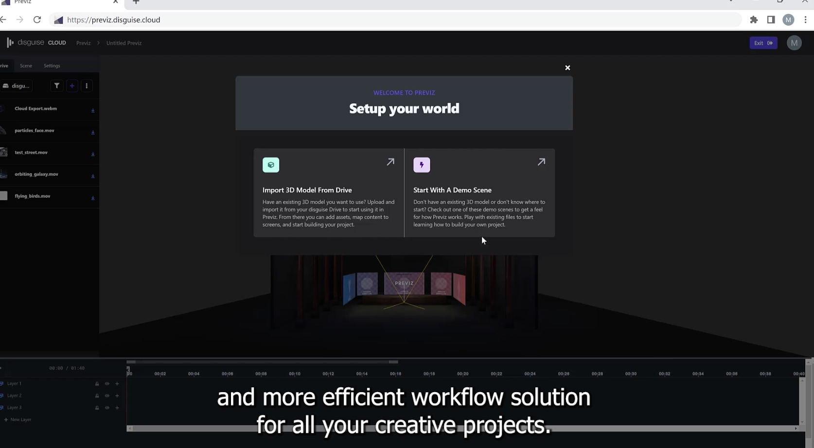Select the Layer 1 row icon
Image resolution: width=814 pixels, height=448 pixels.
2,383
